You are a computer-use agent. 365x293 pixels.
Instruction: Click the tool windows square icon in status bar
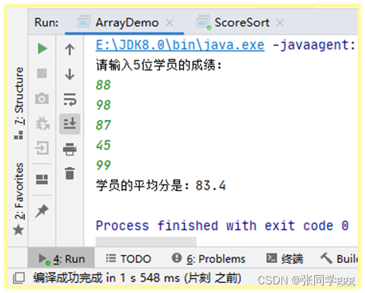[19, 278]
